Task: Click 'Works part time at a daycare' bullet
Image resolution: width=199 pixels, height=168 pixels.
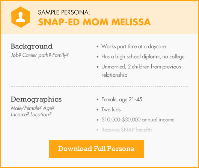Action: (134, 47)
